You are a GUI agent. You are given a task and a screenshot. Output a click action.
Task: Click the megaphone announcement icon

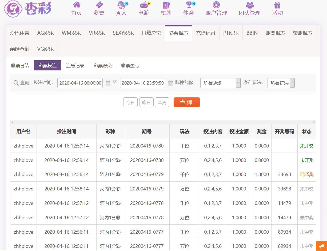(x=321, y=246)
